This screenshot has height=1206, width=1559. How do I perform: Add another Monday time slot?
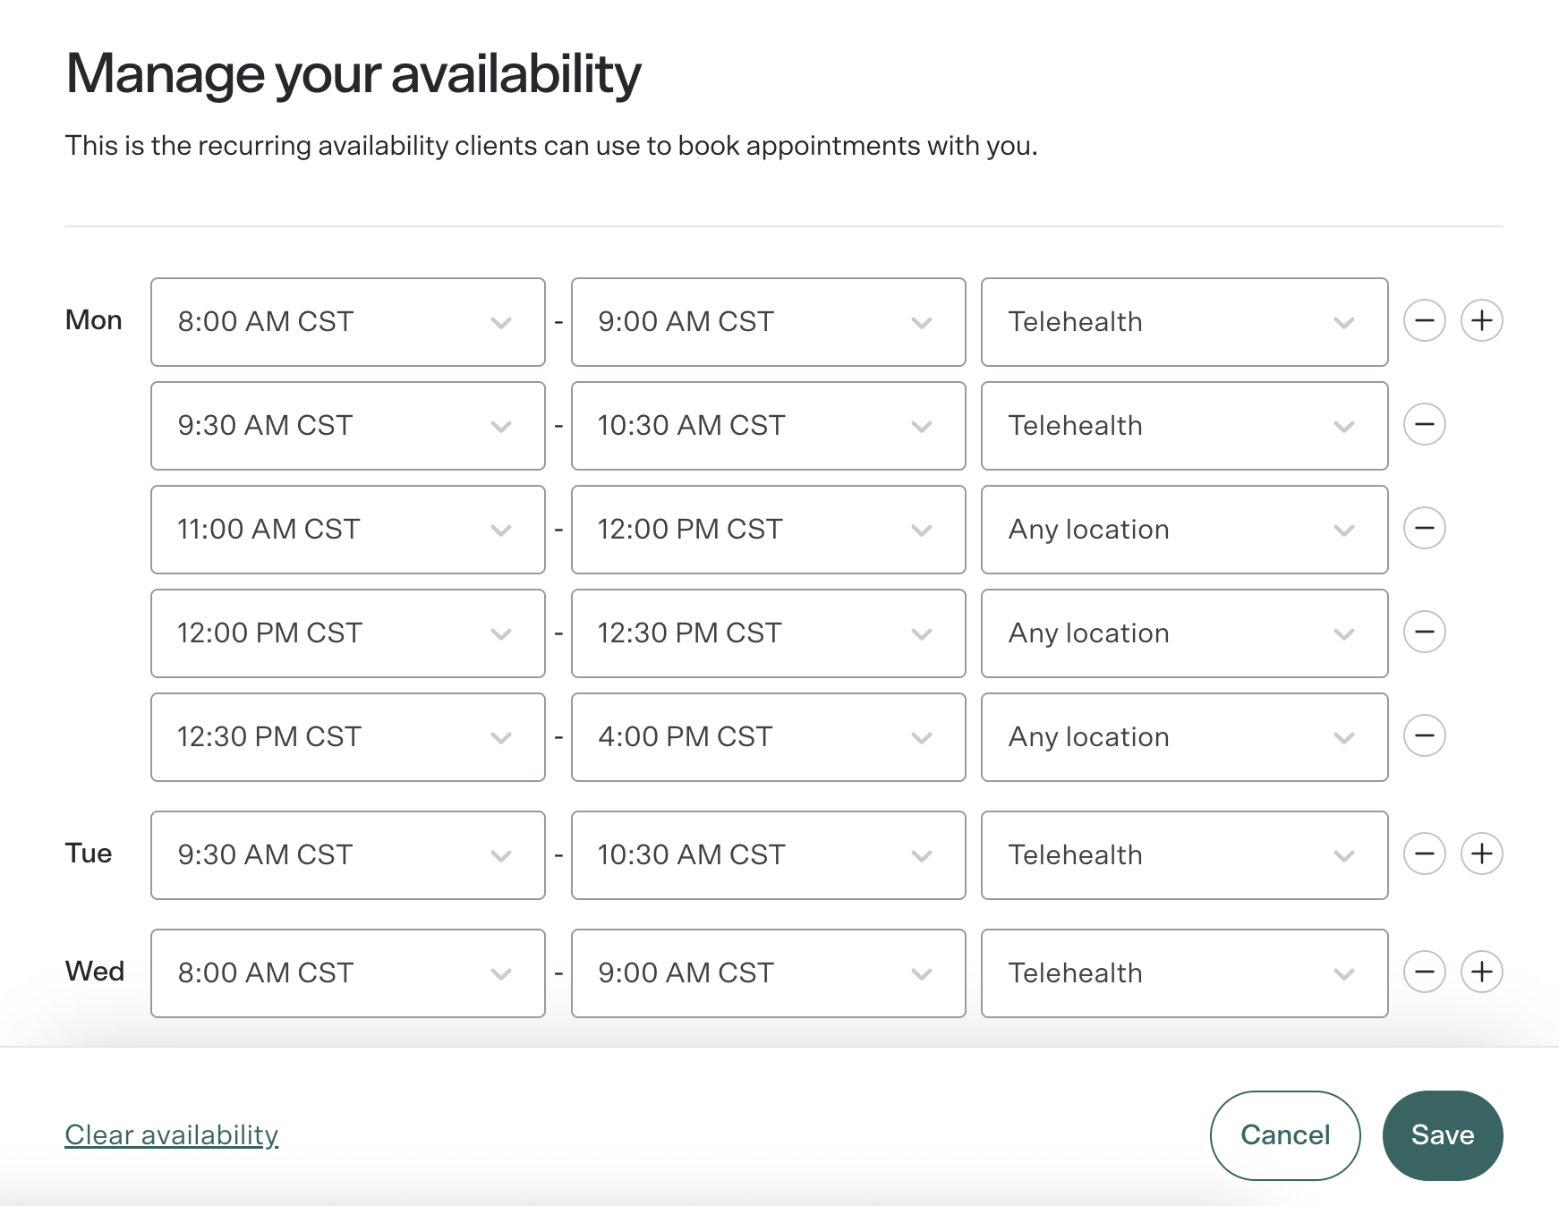point(1481,320)
